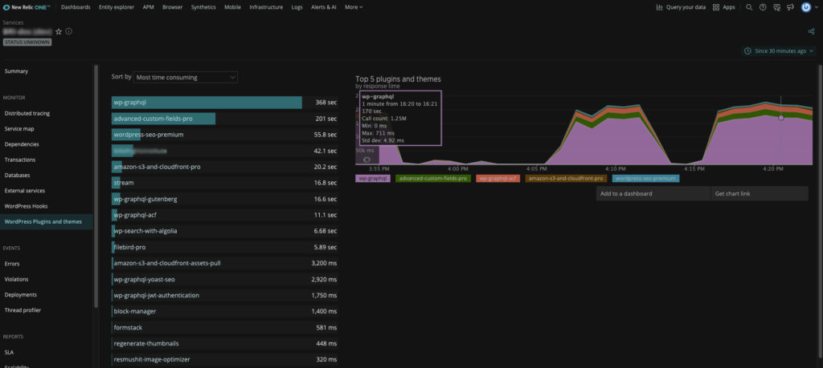
Task: Open Browser in top navigation
Action: [173, 7]
